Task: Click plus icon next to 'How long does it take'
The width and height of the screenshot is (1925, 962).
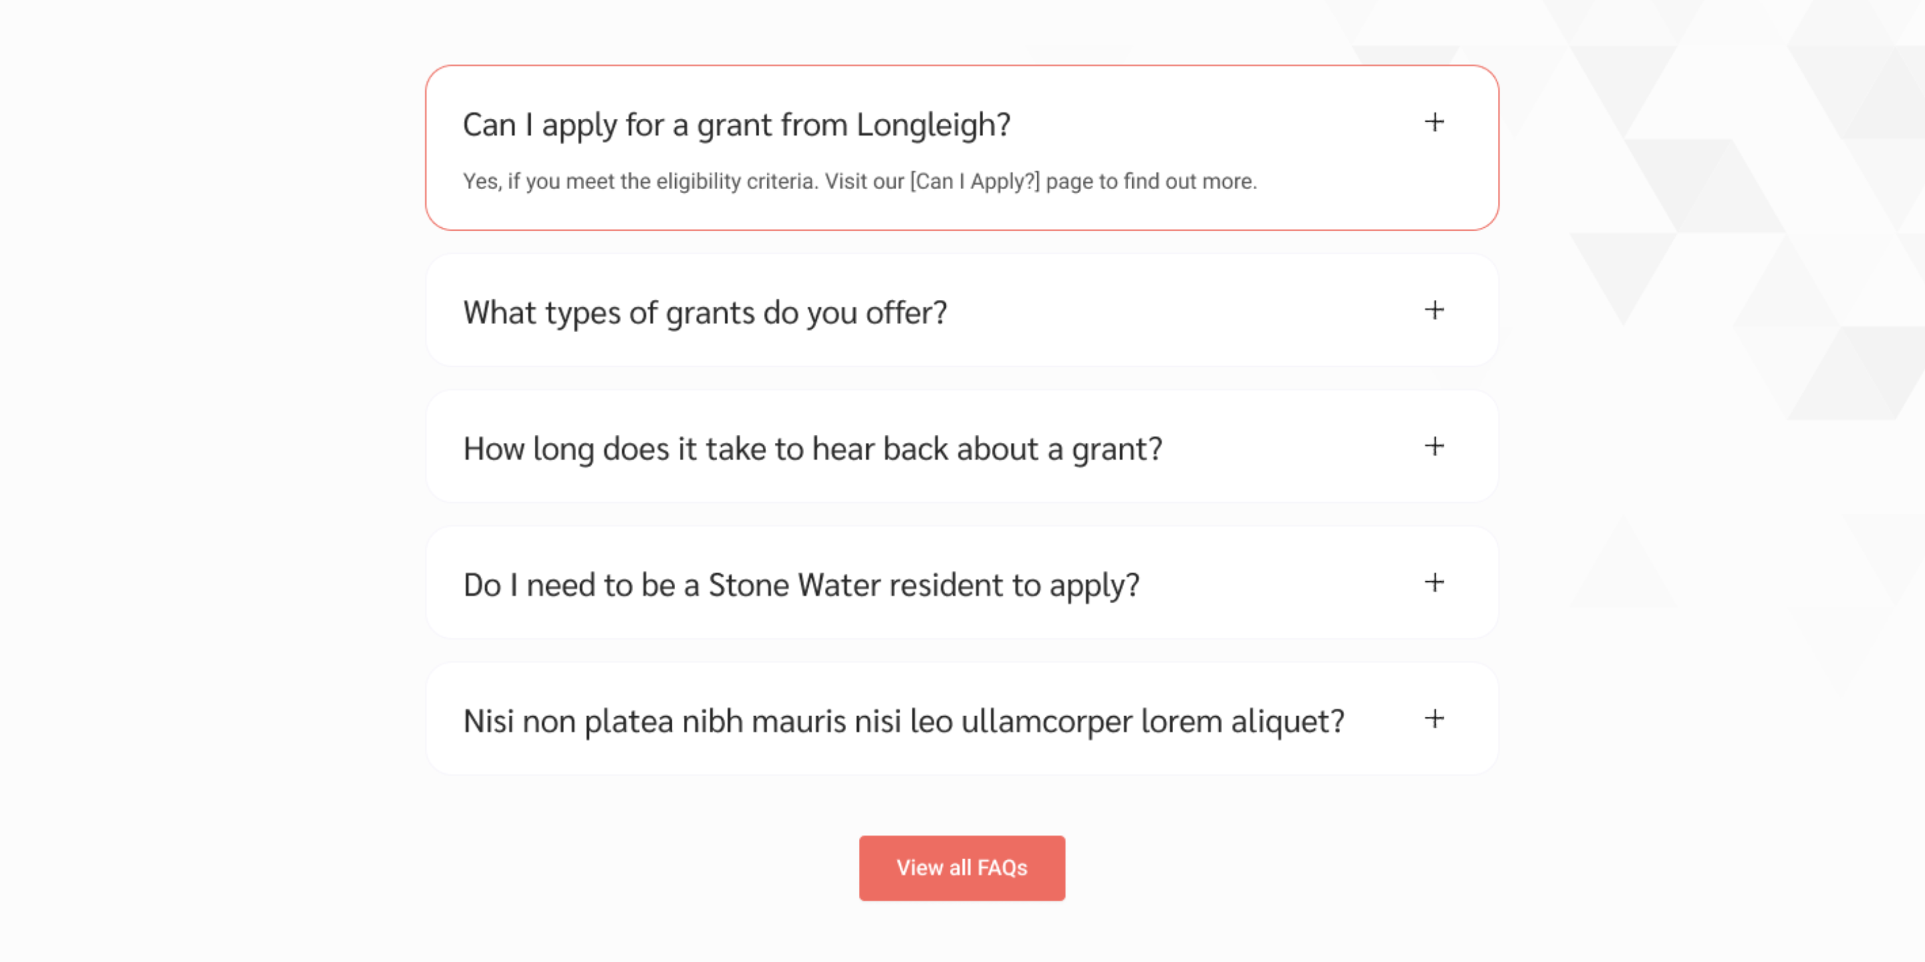Action: (x=1433, y=447)
